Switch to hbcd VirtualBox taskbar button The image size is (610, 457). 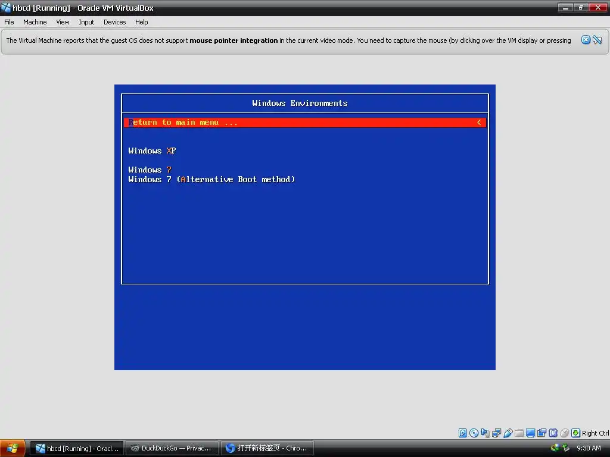coord(77,449)
